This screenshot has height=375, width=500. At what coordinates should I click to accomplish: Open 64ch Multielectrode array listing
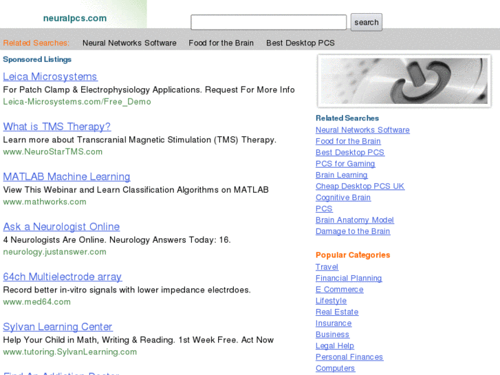[63, 277]
